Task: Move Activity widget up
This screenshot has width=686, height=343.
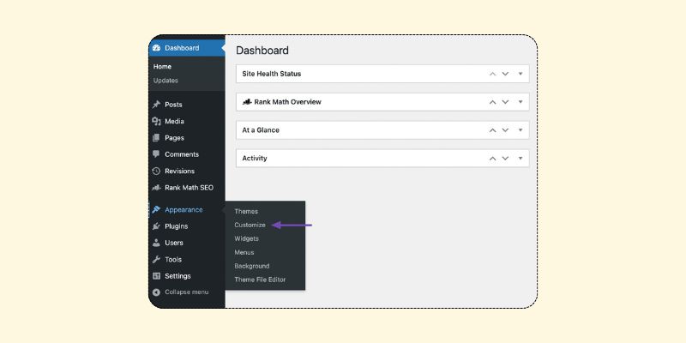Action: coord(492,159)
